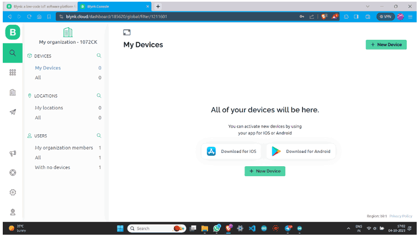
Task: Click the search icon next to USERS
Action: tap(99, 135)
